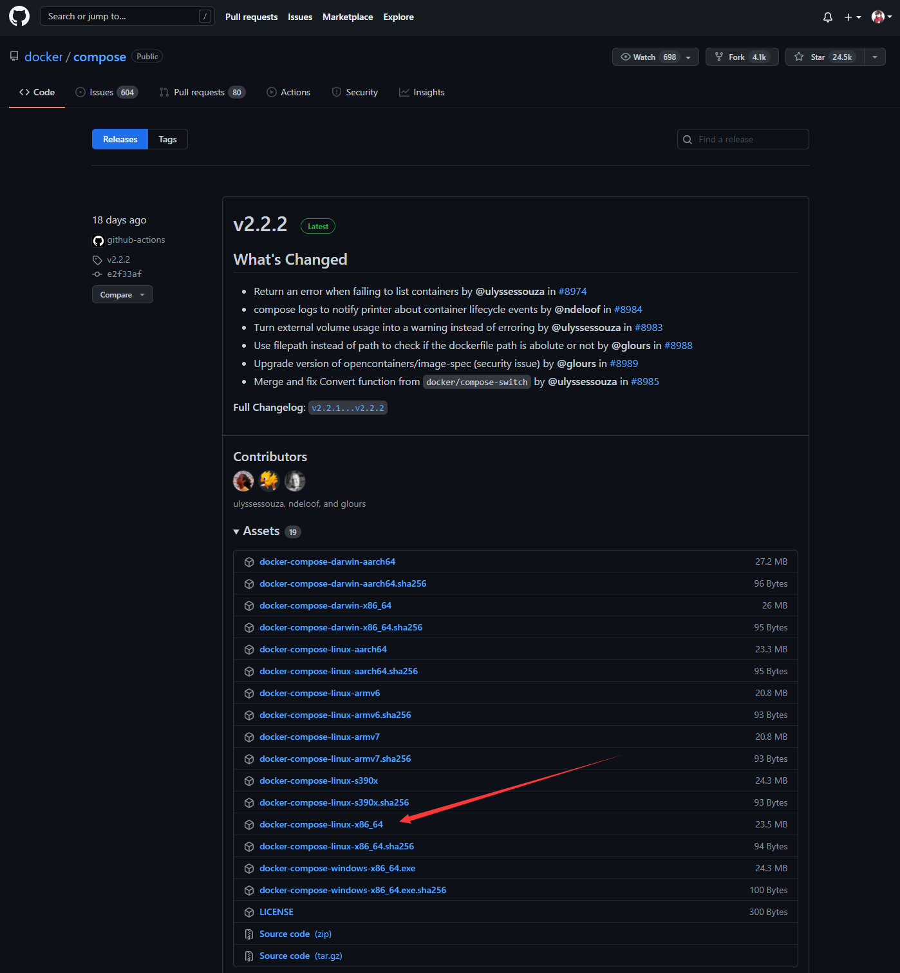
Task: Open the v2.2.2 release title
Action: [260, 224]
